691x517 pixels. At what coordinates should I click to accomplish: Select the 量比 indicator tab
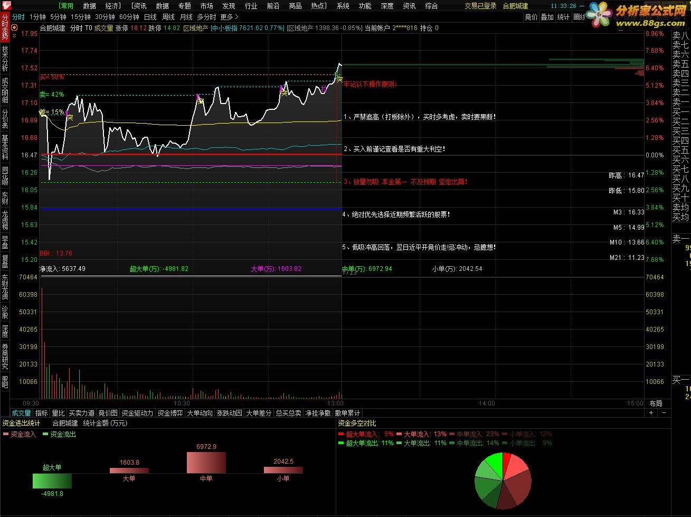[x=58, y=413]
